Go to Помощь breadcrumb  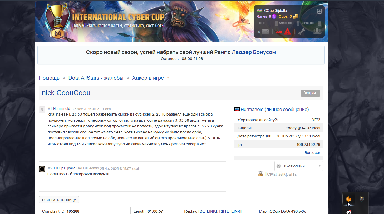[x=49, y=78]
